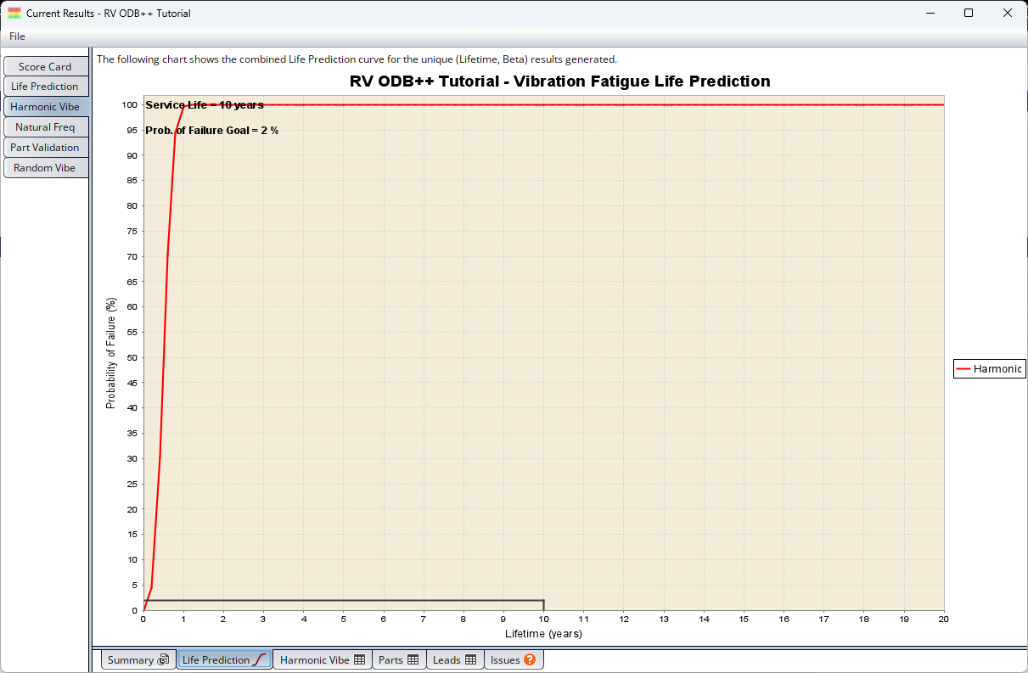This screenshot has width=1028, height=673.
Task: View the Part Validation results
Action: coord(45,148)
